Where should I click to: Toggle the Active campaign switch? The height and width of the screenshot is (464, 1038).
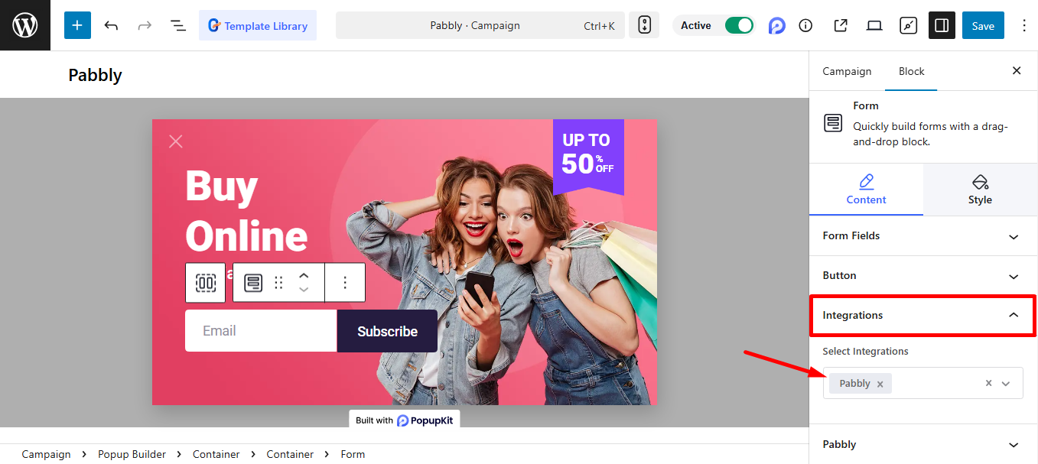[x=739, y=25]
